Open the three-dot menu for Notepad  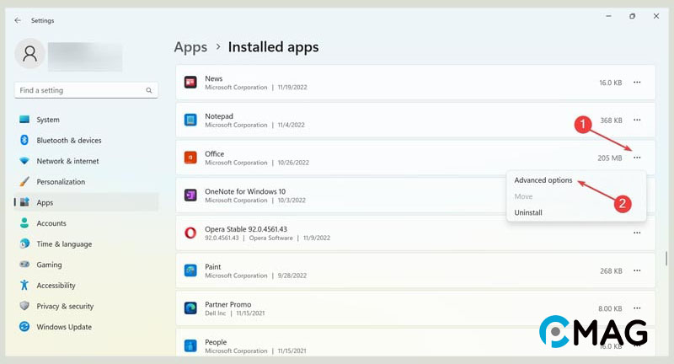tap(637, 120)
